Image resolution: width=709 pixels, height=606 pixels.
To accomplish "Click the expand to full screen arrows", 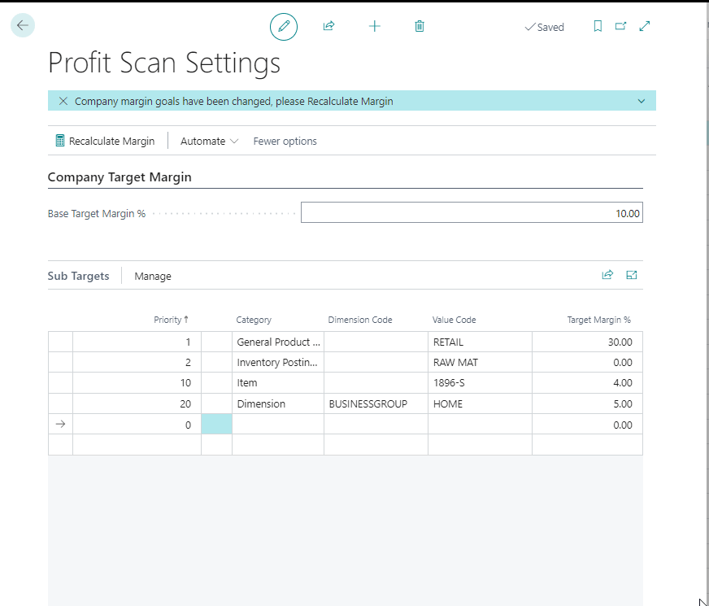I will [x=645, y=26].
